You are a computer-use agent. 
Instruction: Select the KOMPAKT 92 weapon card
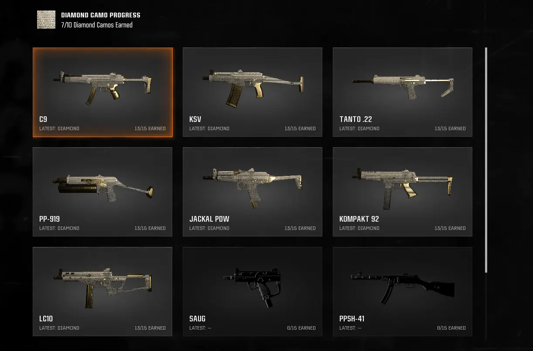click(403, 192)
